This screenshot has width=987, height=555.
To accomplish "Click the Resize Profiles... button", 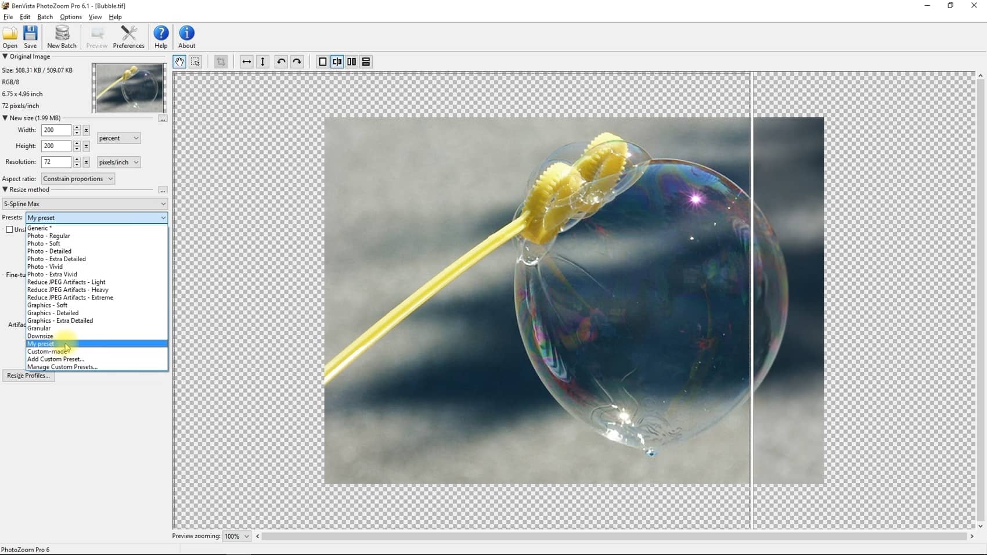I will click(x=28, y=376).
